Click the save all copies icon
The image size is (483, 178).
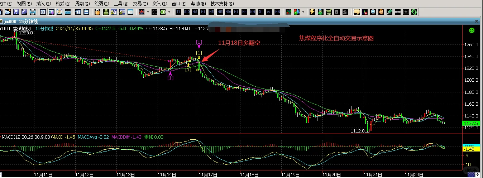[x=24, y=12]
